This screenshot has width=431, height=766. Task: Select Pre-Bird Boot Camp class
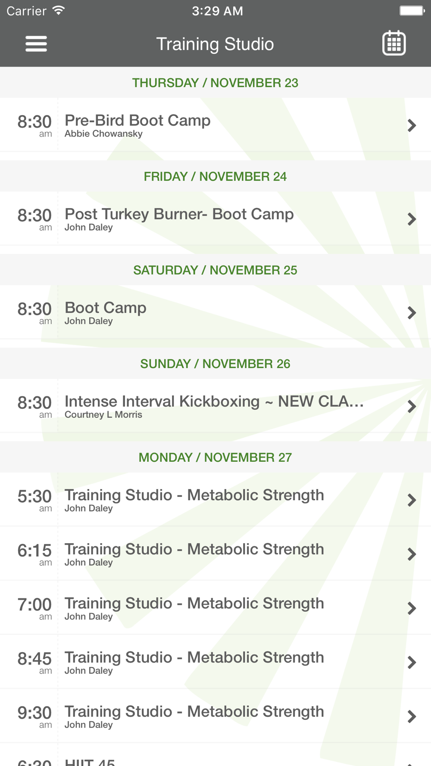pos(215,125)
